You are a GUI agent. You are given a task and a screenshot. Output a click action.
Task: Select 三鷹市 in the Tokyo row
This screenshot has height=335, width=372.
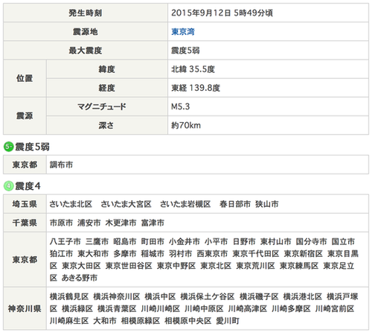pyautogui.click(x=97, y=241)
